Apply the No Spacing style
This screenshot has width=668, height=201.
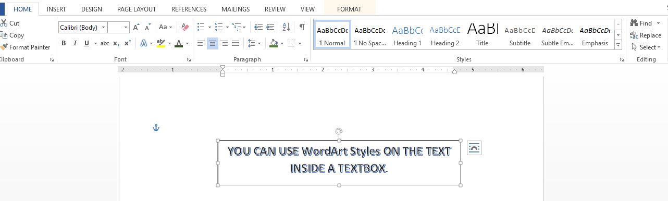(370, 35)
